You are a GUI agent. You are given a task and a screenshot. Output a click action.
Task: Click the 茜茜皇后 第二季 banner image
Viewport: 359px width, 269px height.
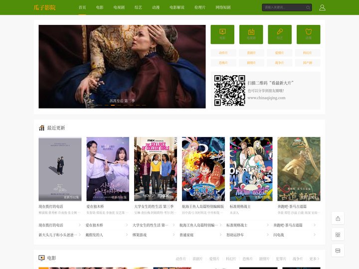coord(122,66)
